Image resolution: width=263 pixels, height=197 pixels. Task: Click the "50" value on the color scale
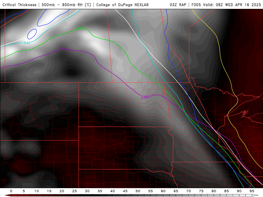pyautogui.click(x=138, y=191)
